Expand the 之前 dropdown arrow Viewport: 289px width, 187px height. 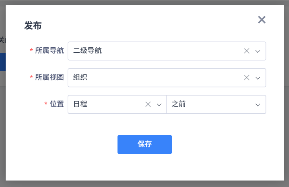[258, 104]
